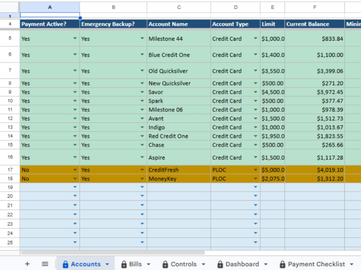Open Emergency Backup dropdown for Savor row
361x270 pixels.
click(x=142, y=92)
